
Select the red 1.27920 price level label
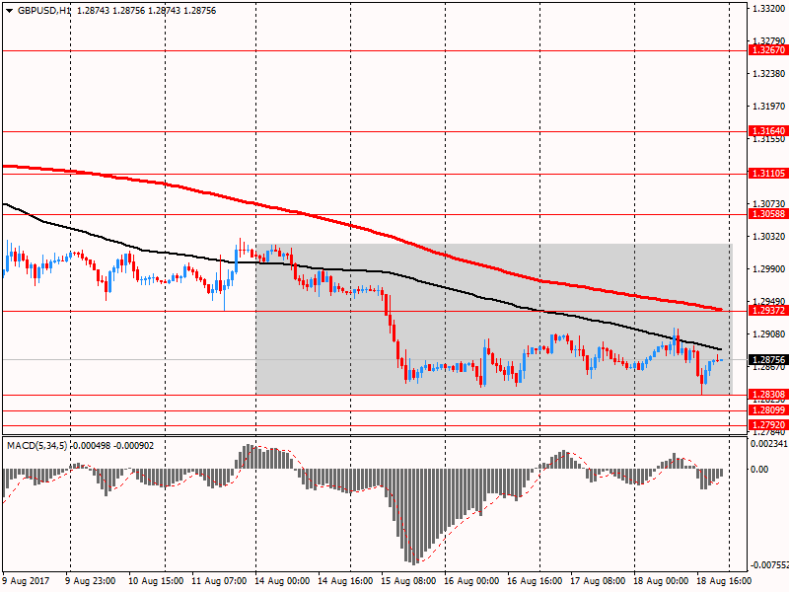click(768, 425)
